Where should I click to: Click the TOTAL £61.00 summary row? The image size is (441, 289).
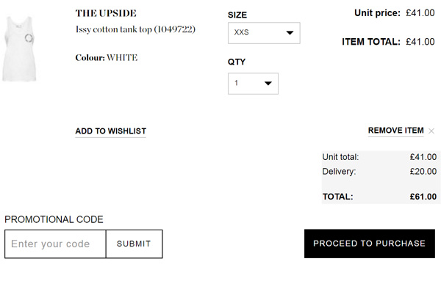click(379, 197)
